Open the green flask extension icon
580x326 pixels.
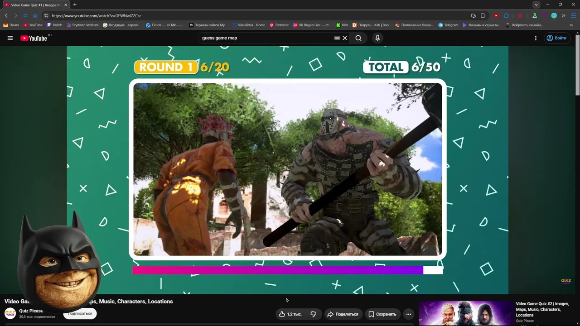point(535,15)
